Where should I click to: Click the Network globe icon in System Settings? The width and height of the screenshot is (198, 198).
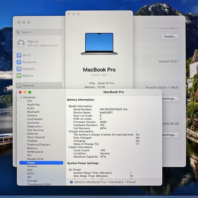(x=19, y=69)
